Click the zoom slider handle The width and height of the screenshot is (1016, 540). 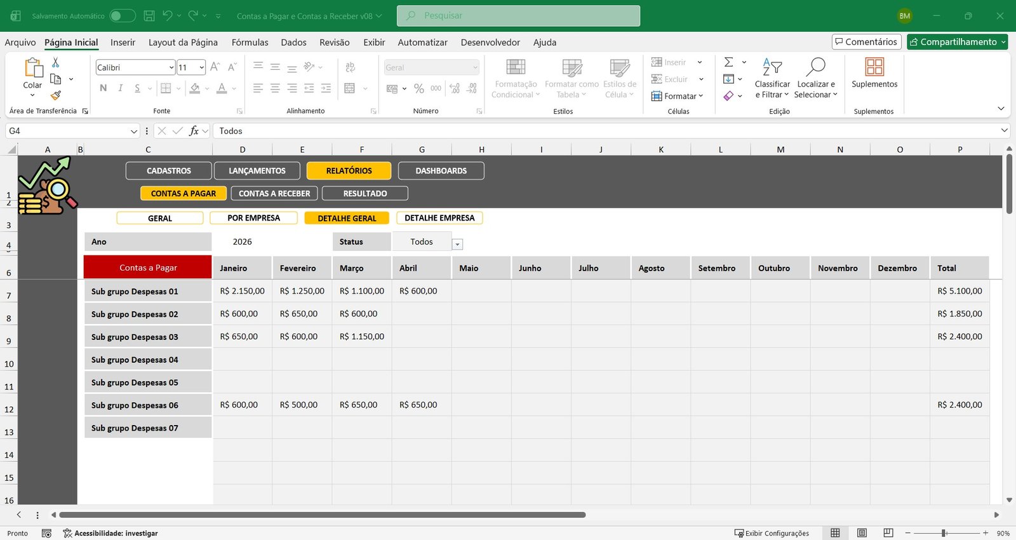[x=944, y=533]
